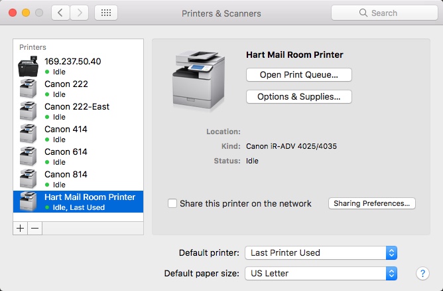The image size is (443, 291).
Task: Enable Share this printer on the network
Action: click(x=172, y=203)
